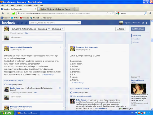Open the Firefox home page icon
This screenshot has height=115, width=153.
[150, 13]
